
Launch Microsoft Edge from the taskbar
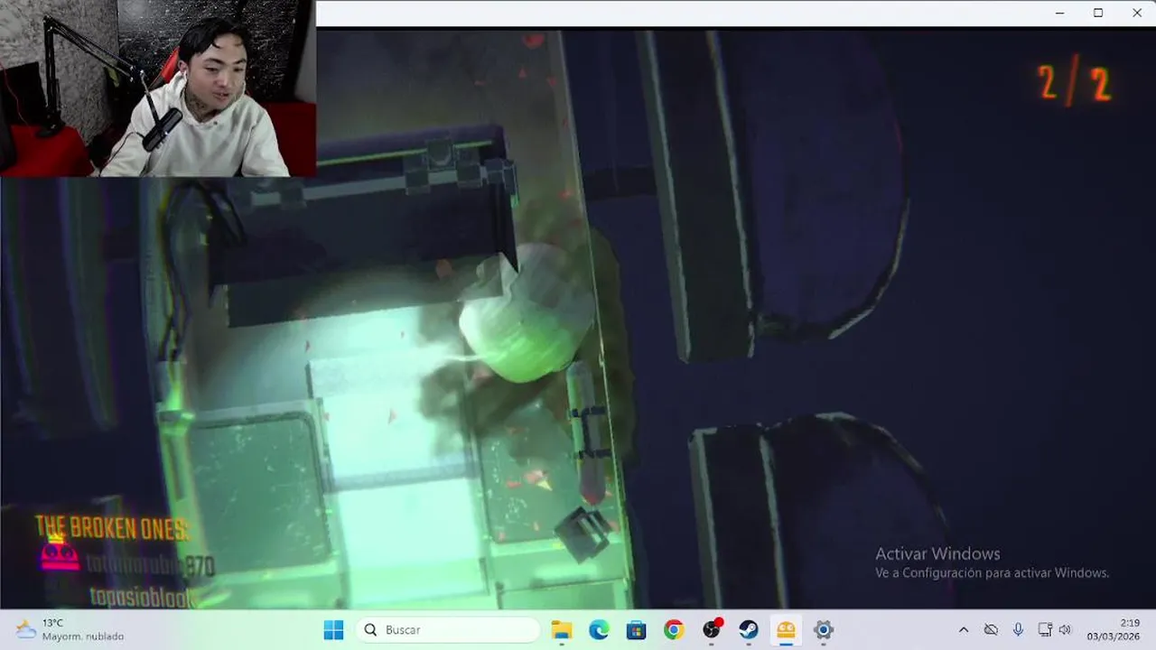599,630
